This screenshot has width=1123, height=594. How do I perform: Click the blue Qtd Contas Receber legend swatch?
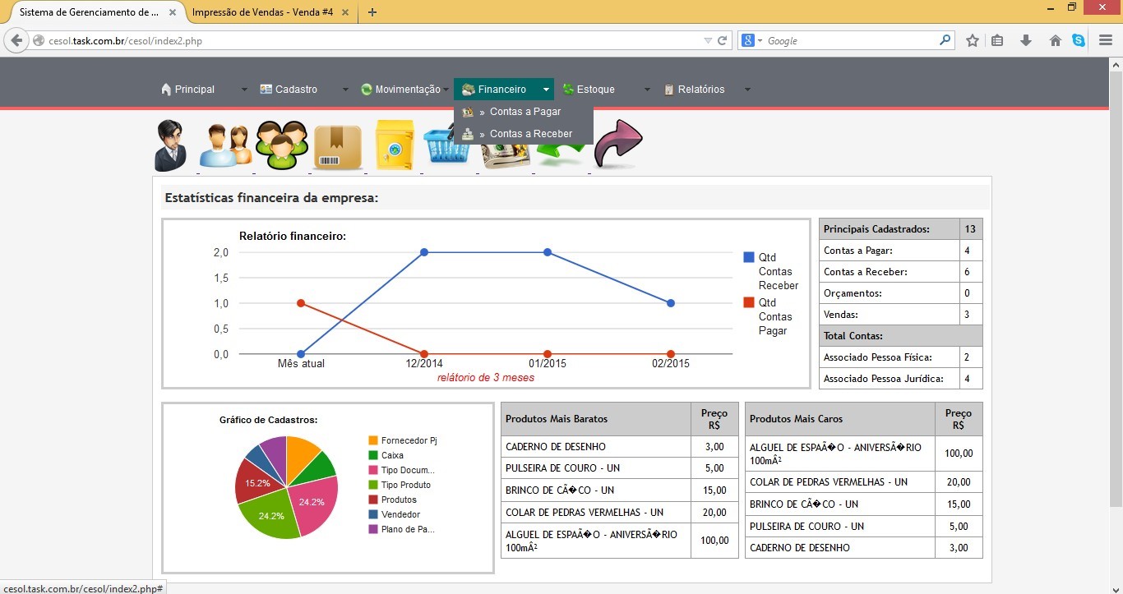point(748,257)
